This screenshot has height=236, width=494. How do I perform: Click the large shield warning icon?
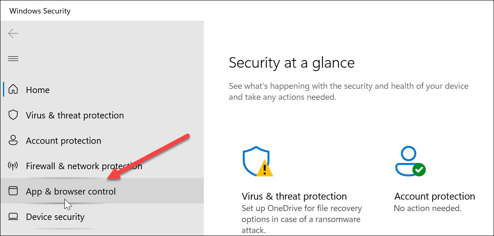click(x=258, y=162)
